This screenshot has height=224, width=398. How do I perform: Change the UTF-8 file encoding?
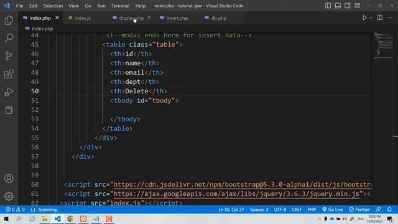point(280,210)
